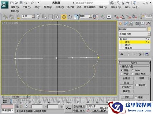The image size is (153, 114).
Task: Toggle the selection lock padlock icon
Action: click(x=21, y=107)
